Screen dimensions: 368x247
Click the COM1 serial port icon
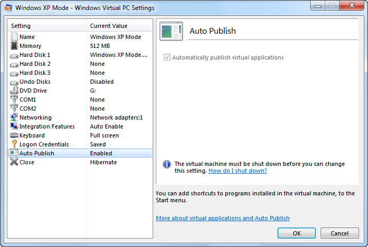[14, 99]
